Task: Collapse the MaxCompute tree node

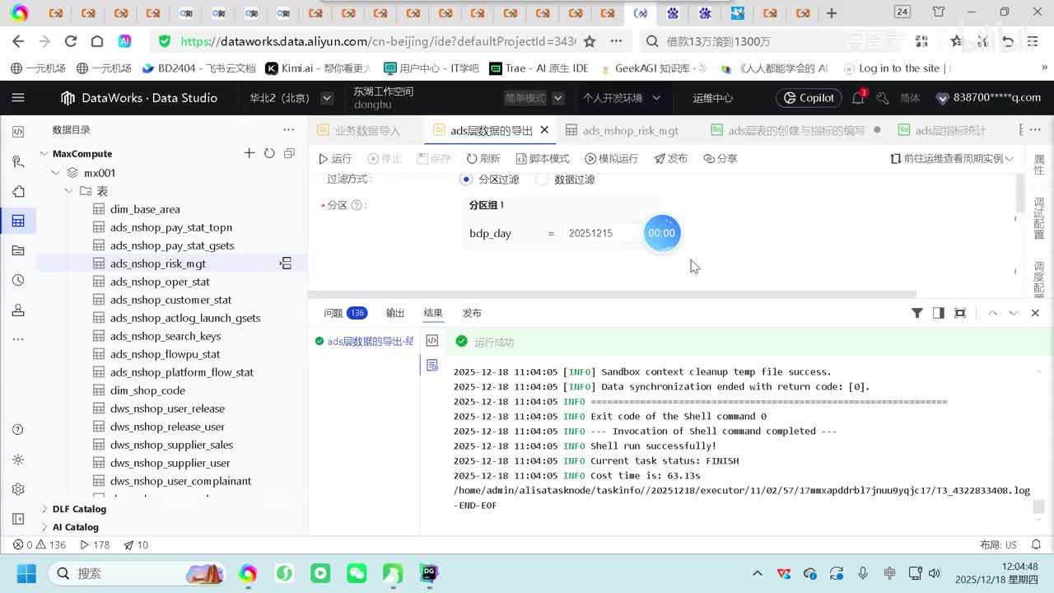Action: (x=44, y=154)
